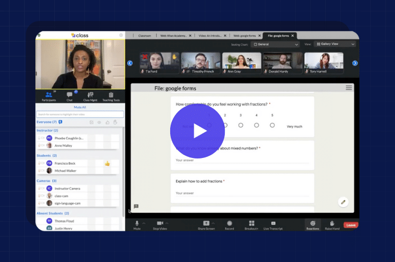Viewport: 395px width, 262px height.
Task: Select Tory Harrell's video thumbnail
Action: point(324,63)
